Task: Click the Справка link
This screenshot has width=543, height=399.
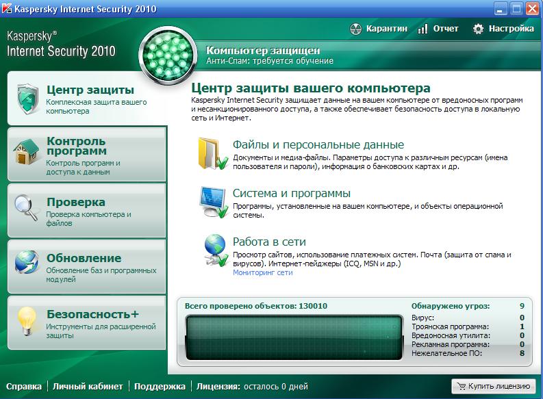Action: [24, 386]
